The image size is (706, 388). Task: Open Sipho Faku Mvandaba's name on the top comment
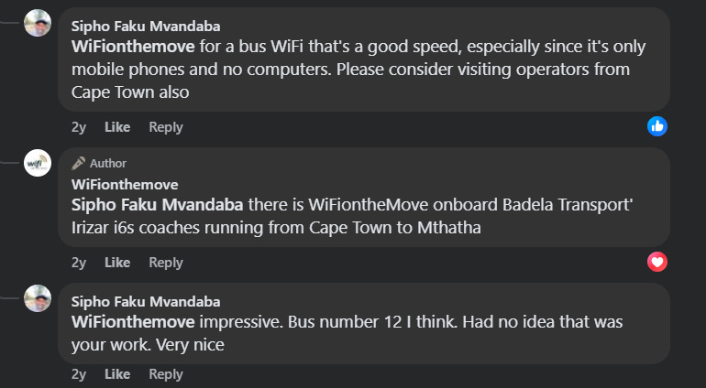point(146,27)
